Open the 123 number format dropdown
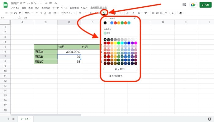 tap(55, 13)
